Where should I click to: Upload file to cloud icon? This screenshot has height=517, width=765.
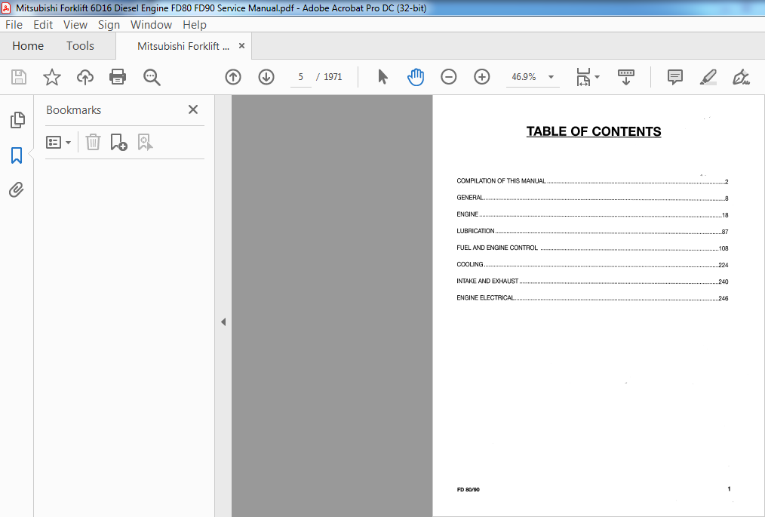click(x=85, y=77)
